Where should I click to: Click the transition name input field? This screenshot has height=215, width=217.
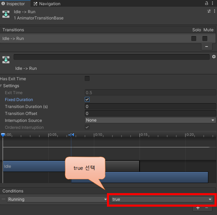click(111, 57)
